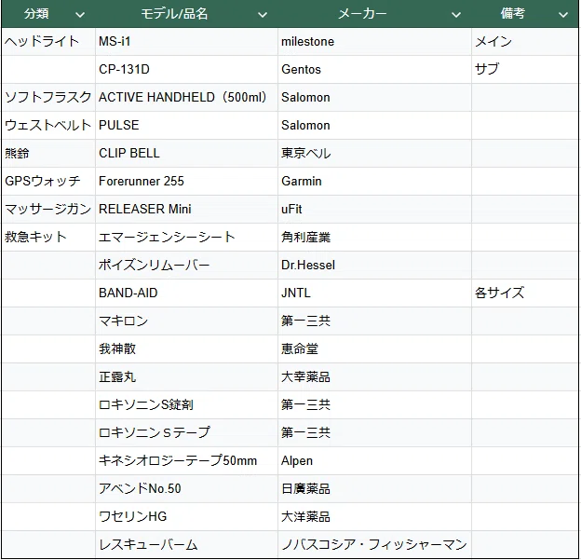Select the 東京ベル maker cell
Screen dimensions: 581x560
tap(374, 153)
